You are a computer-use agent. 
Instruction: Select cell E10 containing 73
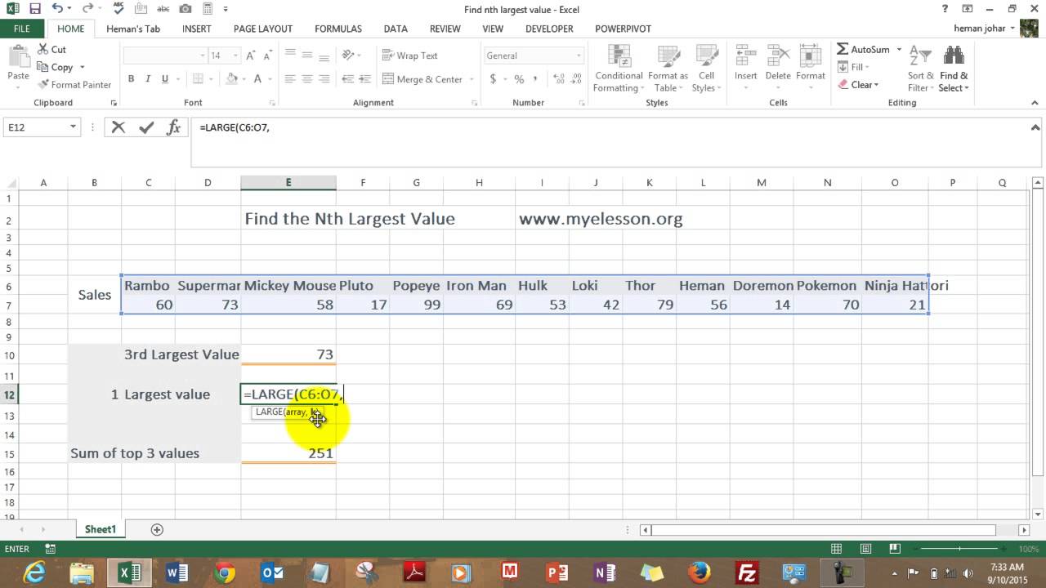click(x=288, y=354)
